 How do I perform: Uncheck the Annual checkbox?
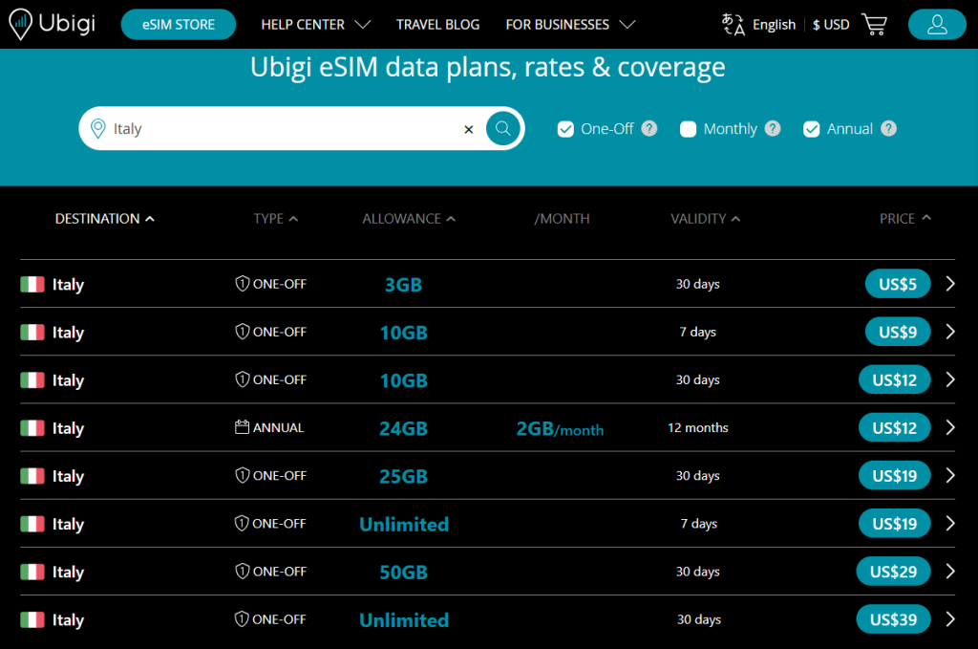tap(812, 129)
